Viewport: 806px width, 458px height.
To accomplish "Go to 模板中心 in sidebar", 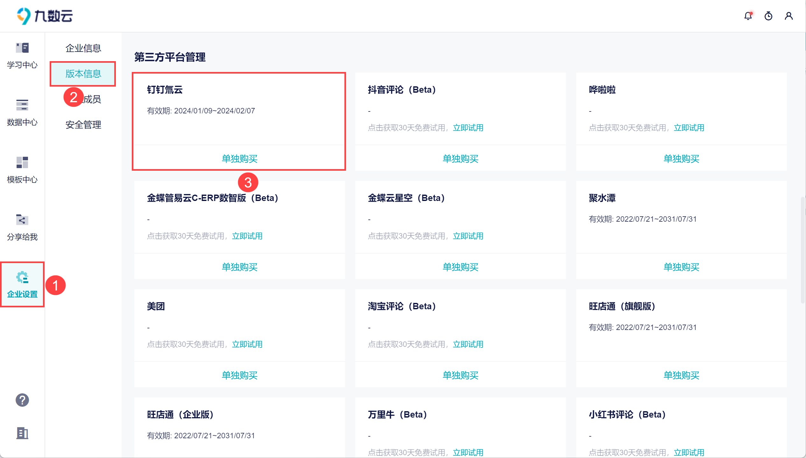I will pyautogui.click(x=22, y=163).
